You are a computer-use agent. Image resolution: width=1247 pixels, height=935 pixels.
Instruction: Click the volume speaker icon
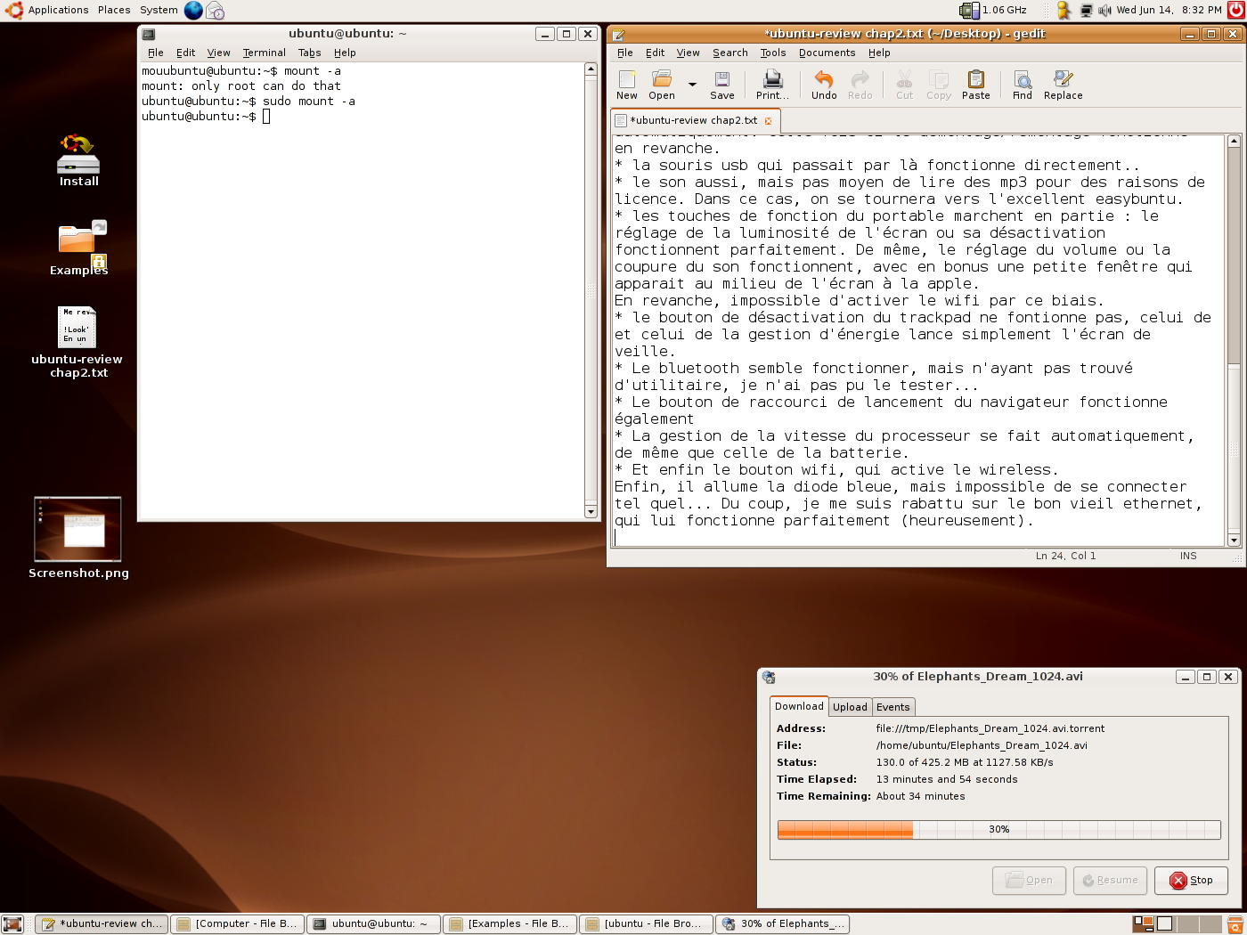click(1105, 11)
